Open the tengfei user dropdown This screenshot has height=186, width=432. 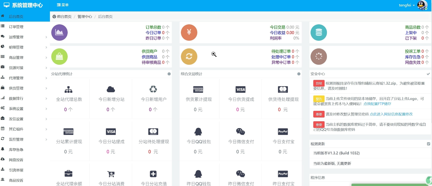407,5
